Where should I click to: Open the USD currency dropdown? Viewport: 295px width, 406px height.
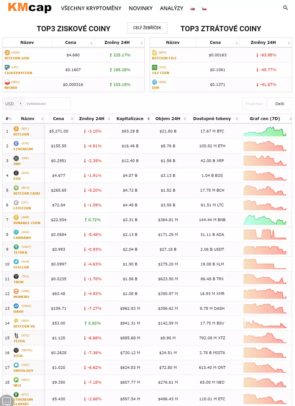(x=13, y=104)
